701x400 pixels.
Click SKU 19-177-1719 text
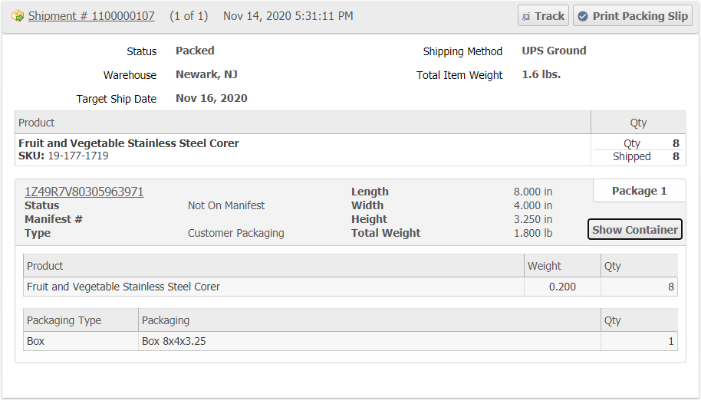pos(77,156)
